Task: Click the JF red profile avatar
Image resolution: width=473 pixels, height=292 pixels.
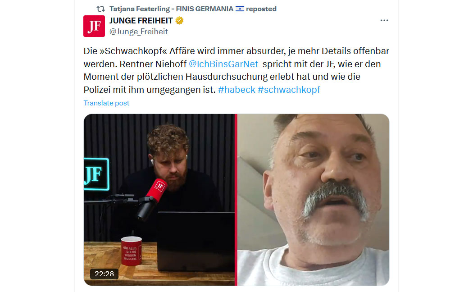Action: pos(94,26)
